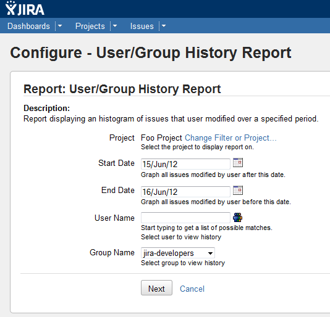330x317 pixels.
Task: Click the JIRA logo
Action: click(x=25, y=9)
